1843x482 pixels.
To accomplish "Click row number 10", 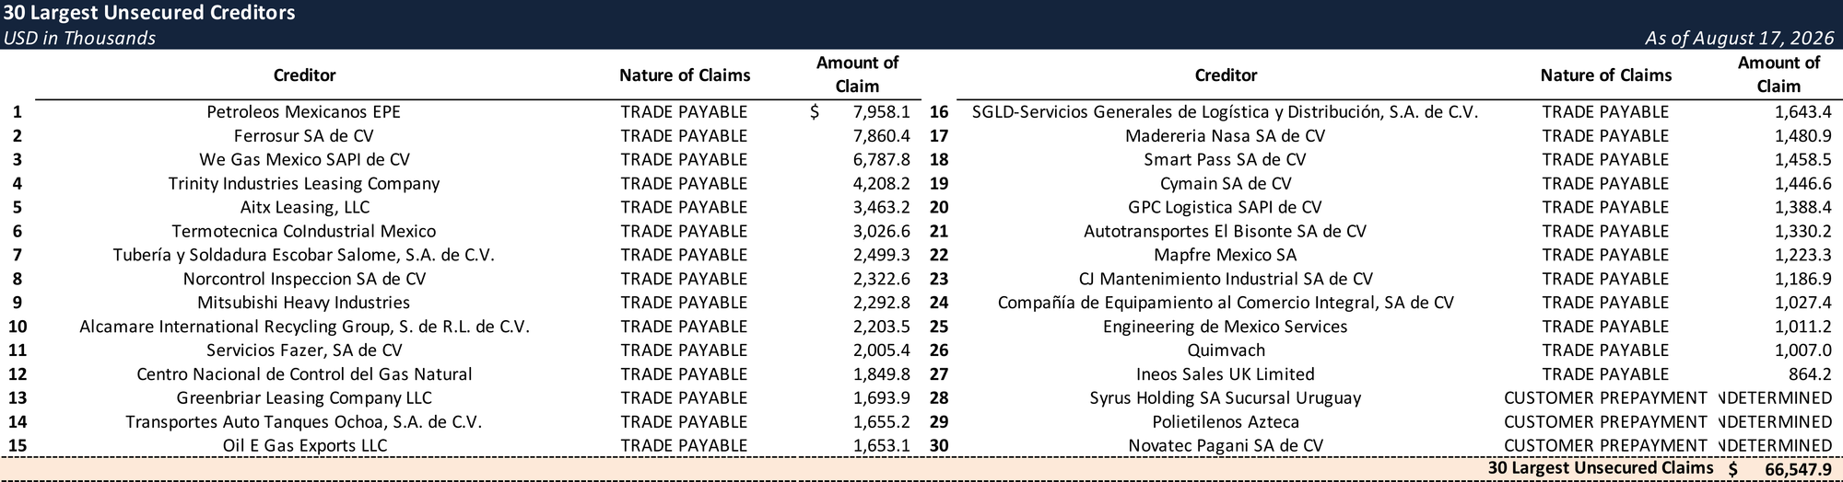I will (x=18, y=327).
